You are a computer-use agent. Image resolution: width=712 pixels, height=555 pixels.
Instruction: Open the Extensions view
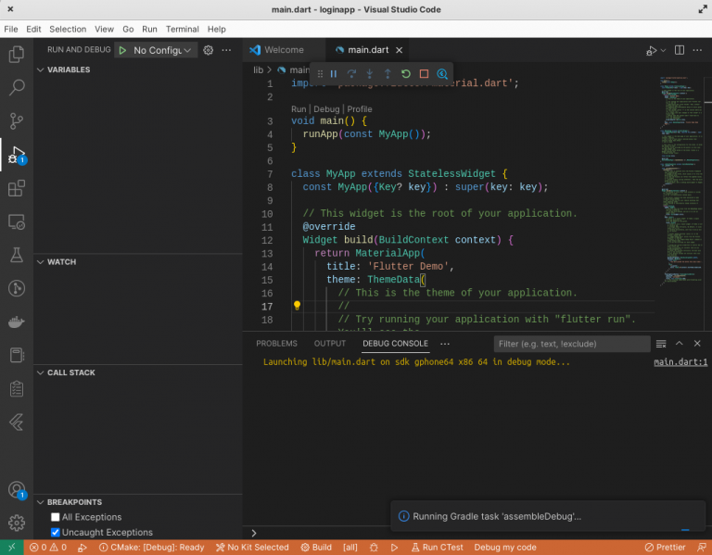[16, 189]
